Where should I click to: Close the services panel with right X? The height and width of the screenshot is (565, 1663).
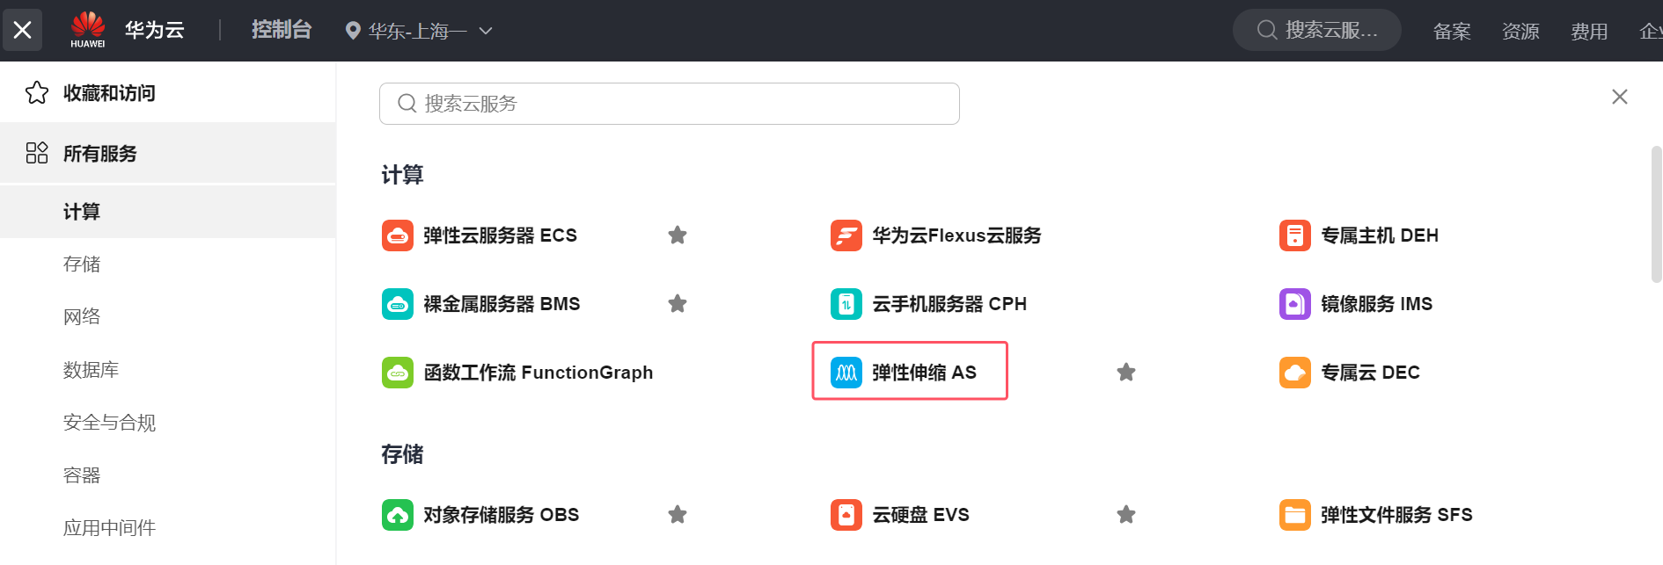click(1620, 97)
